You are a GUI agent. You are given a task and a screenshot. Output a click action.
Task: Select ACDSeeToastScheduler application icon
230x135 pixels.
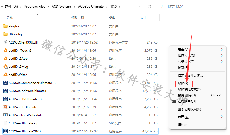pyautogui.click(x=5, y=115)
